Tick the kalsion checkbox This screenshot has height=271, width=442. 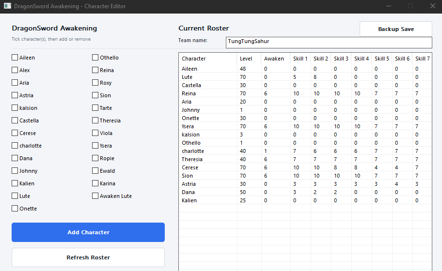[15, 108]
